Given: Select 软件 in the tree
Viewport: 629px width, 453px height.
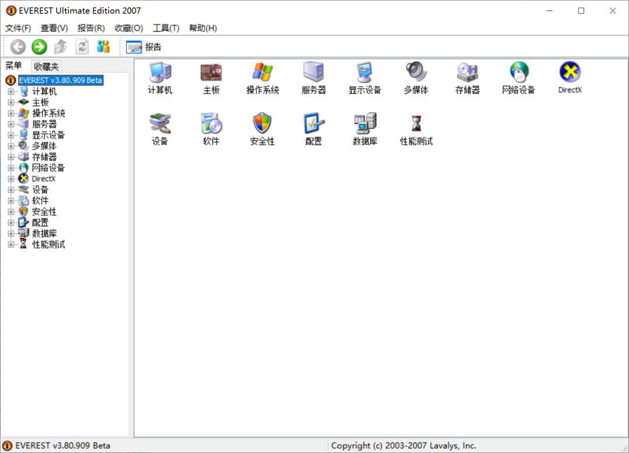Looking at the screenshot, I should tap(40, 201).
